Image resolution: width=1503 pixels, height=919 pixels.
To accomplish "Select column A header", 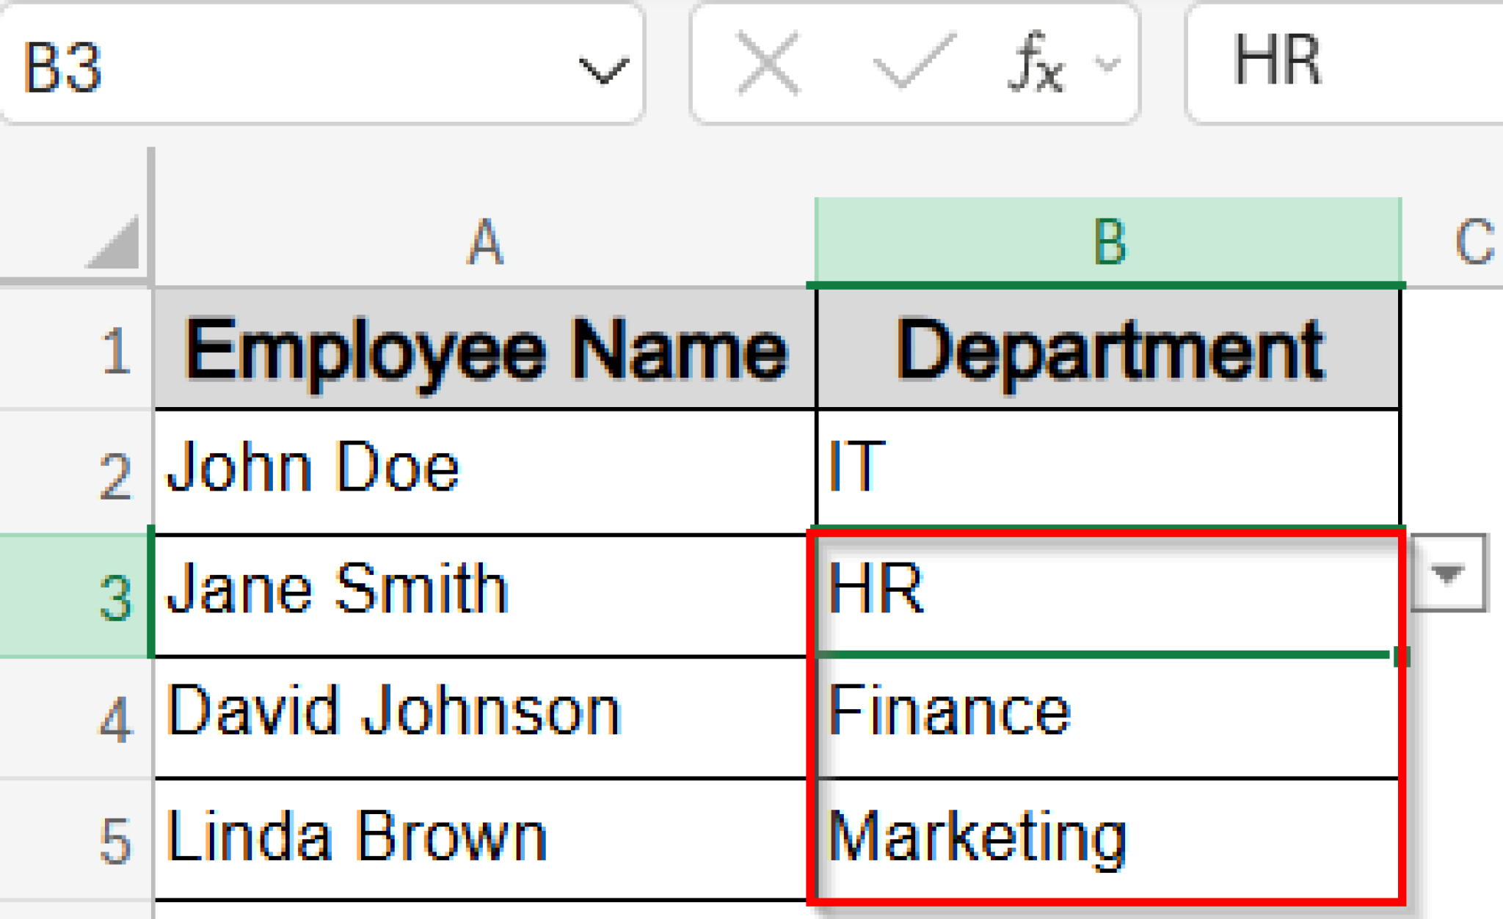I will tap(484, 242).
